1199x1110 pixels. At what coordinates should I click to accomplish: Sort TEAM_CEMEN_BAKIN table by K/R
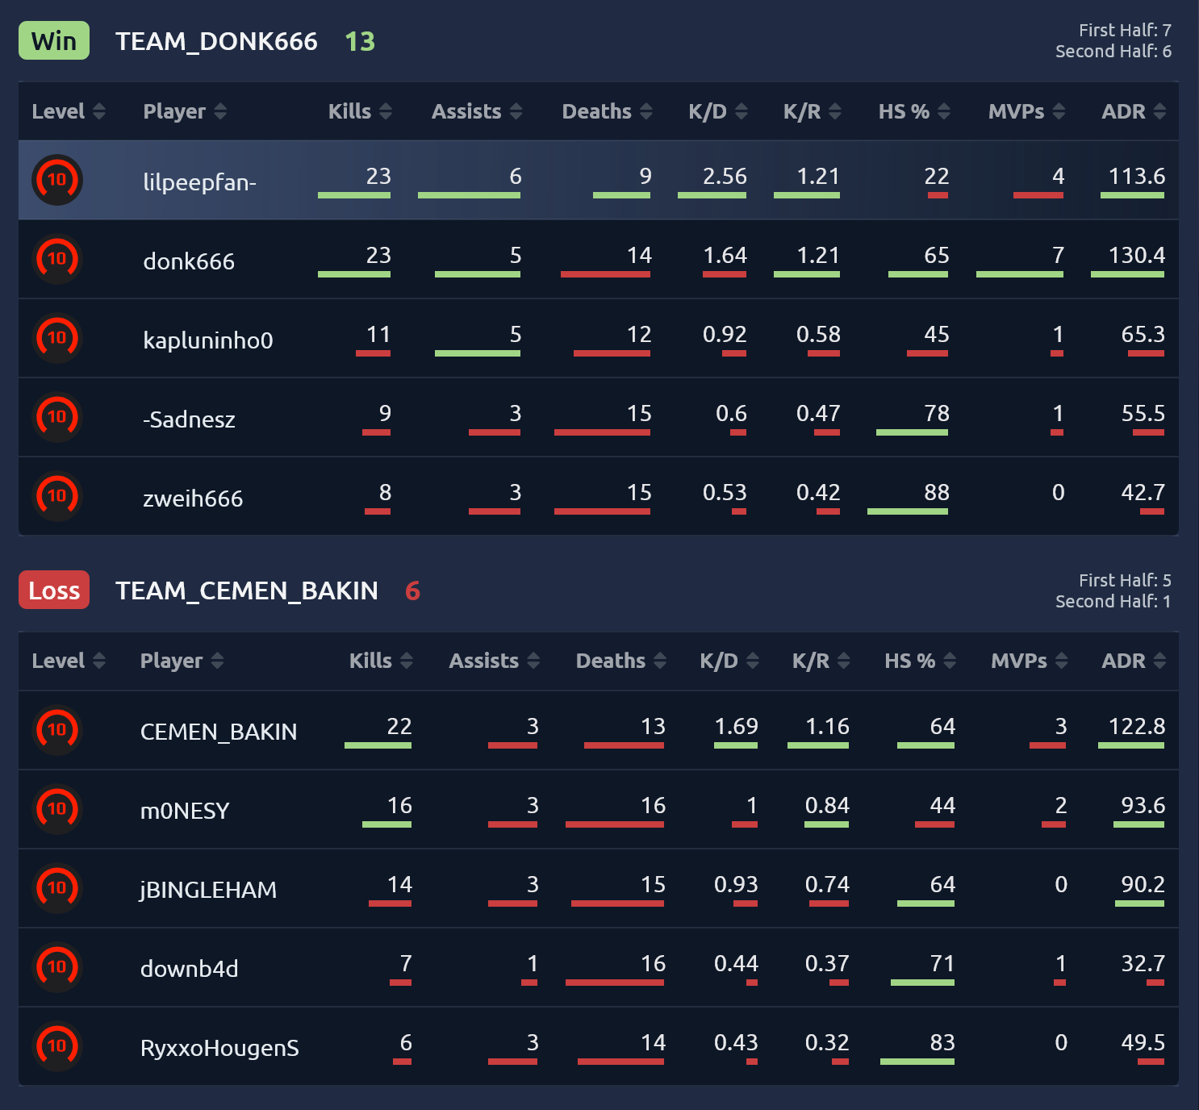coord(821,661)
